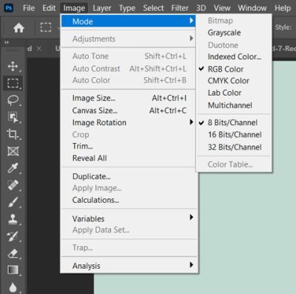The width and height of the screenshot is (296, 294).
Task: Select the checked RGB Color mode
Action: (x=234, y=69)
